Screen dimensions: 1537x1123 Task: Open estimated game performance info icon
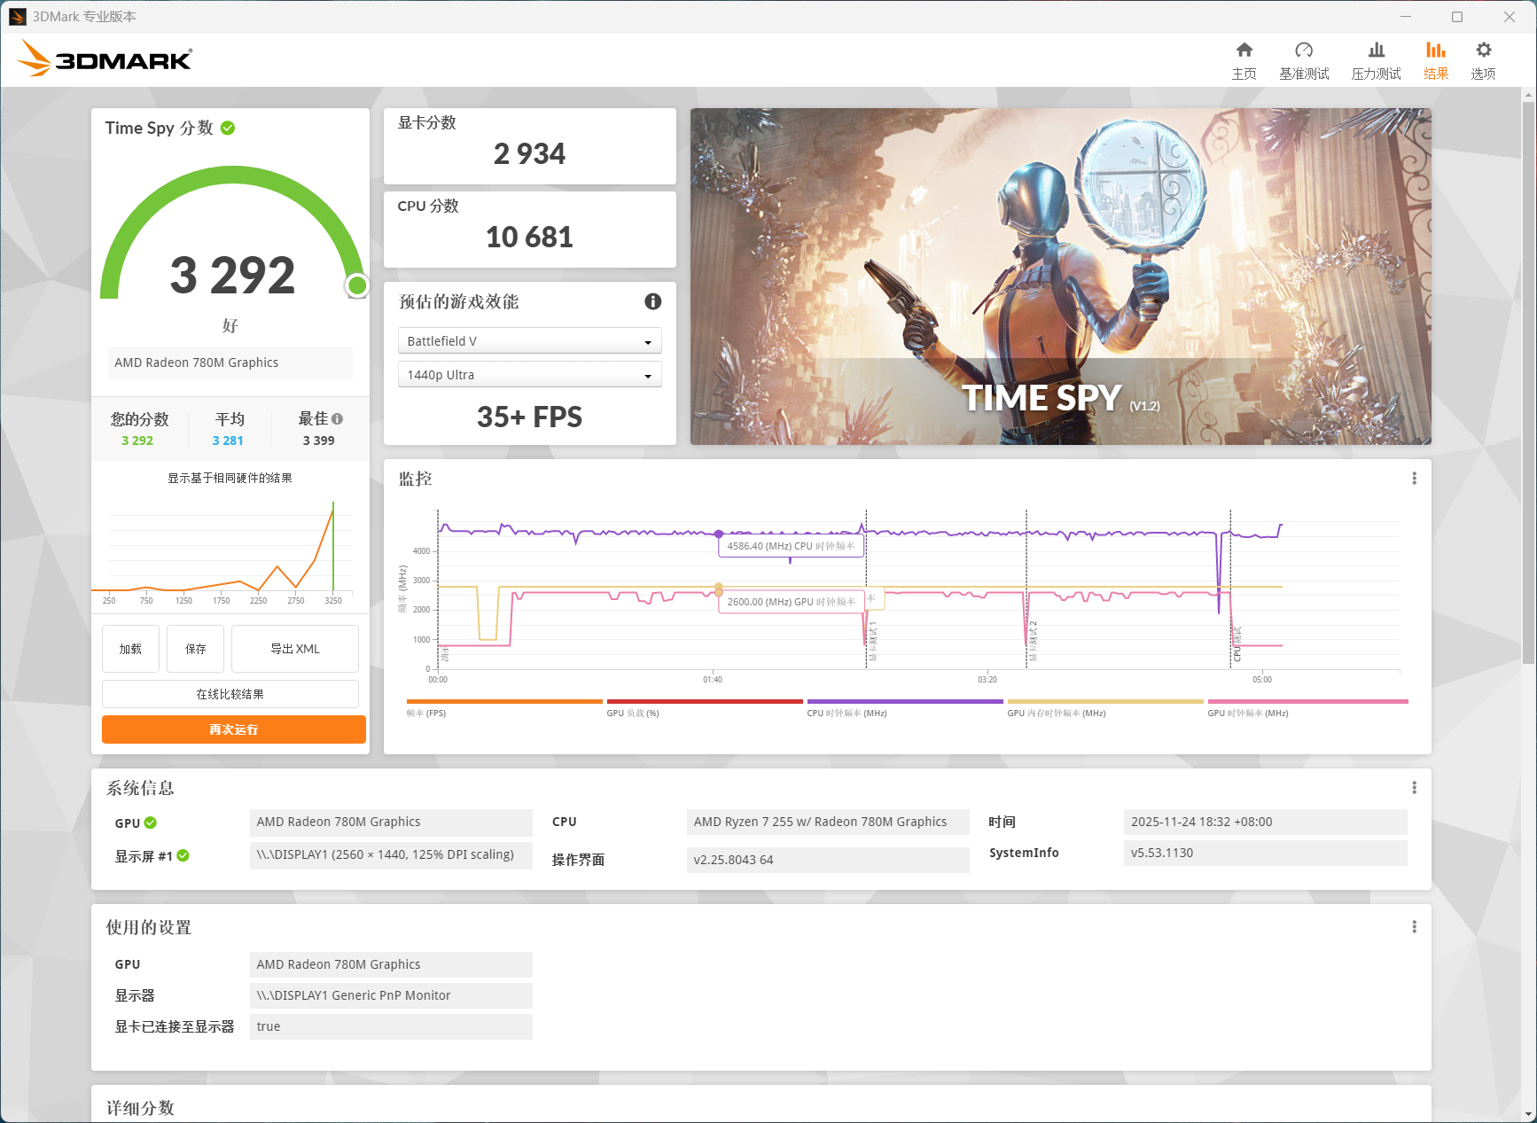pos(653,301)
